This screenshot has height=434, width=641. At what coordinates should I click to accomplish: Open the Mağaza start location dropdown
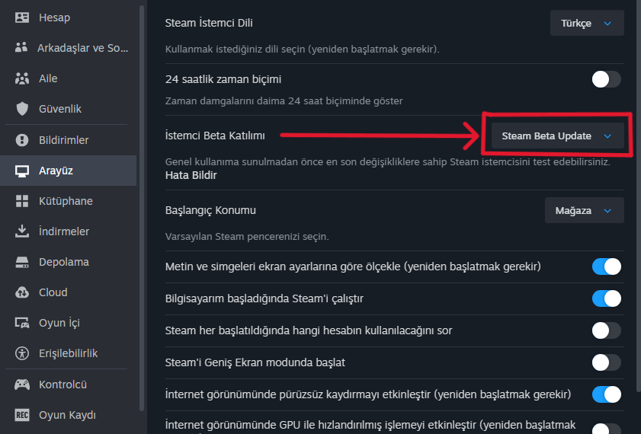584,210
